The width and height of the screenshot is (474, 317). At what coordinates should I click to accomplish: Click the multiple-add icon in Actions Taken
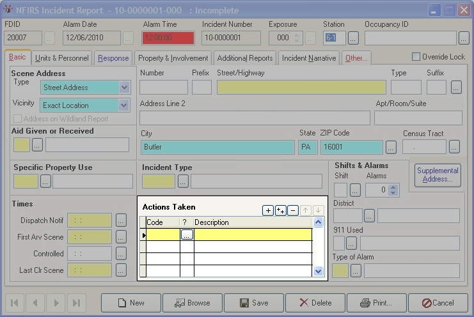point(281,210)
